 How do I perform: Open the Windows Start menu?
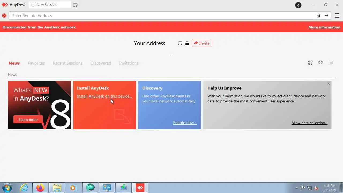(x=7, y=188)
